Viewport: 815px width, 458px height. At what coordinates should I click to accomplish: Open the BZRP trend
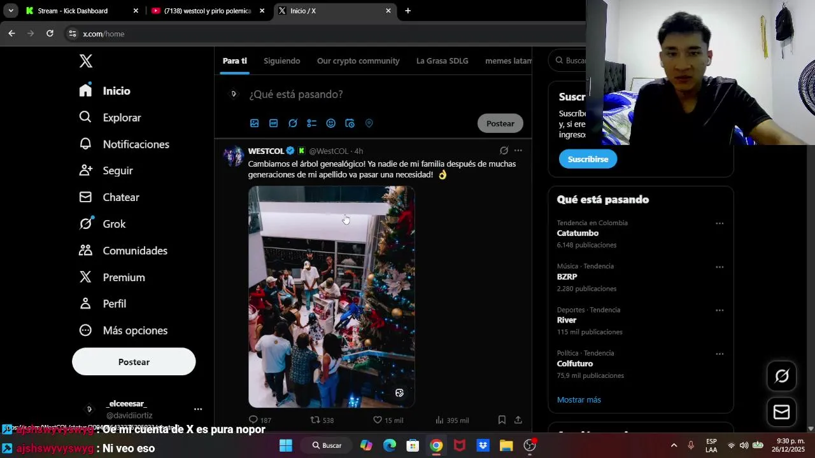[567, 277]
